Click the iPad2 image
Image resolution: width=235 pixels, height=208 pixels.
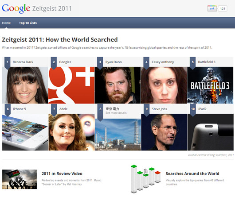click(211, 132)
